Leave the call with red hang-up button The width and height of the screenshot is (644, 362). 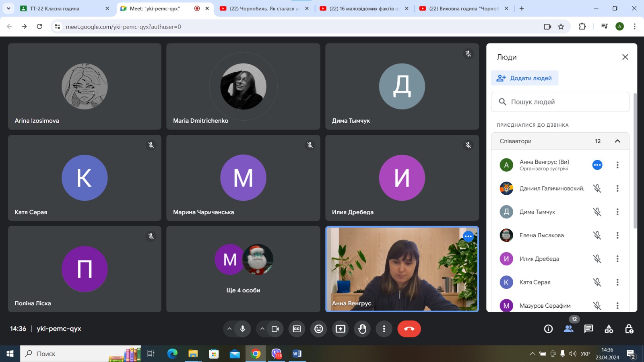[409, 329]
